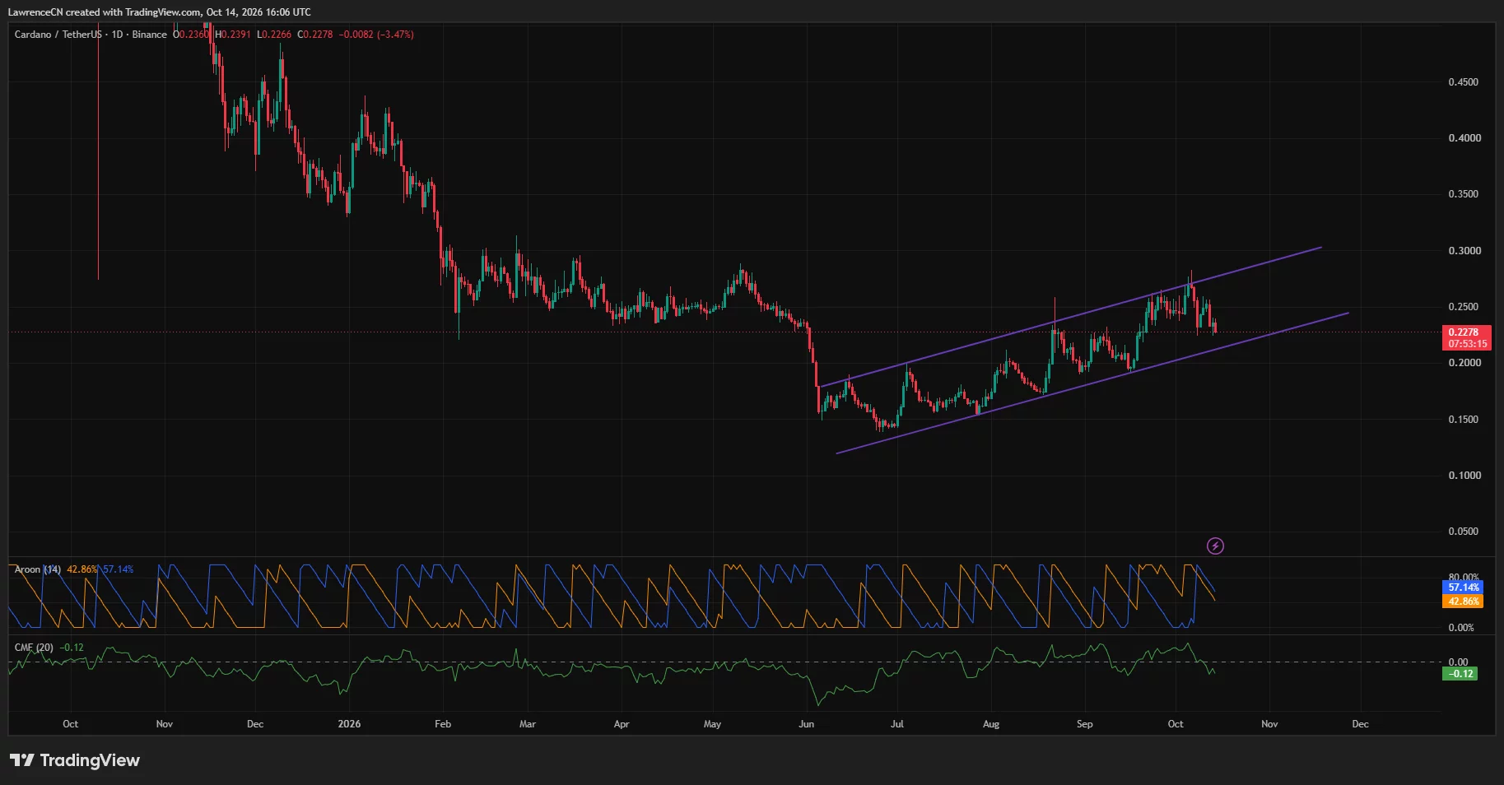Click the header text LawrenceCN created with TradingView.com
The height and width of the screenshot is (785, 1504).
104,12
